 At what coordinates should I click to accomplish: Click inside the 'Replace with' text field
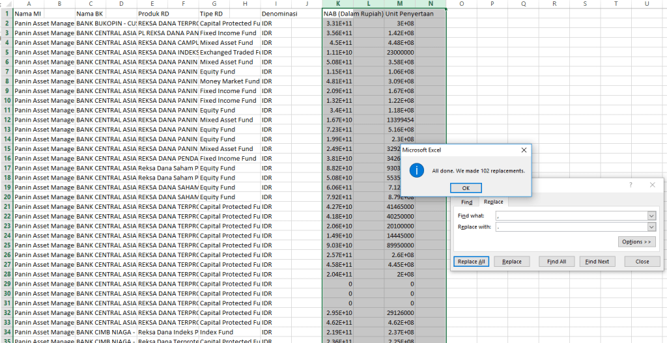coord(570,227)
